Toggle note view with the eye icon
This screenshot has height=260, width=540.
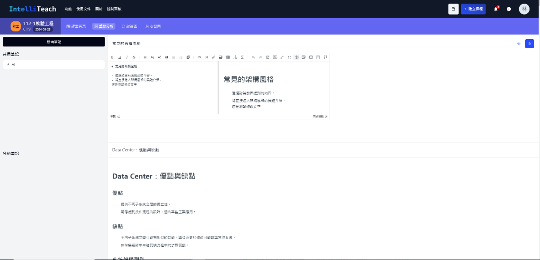click(x=519, y=44)
